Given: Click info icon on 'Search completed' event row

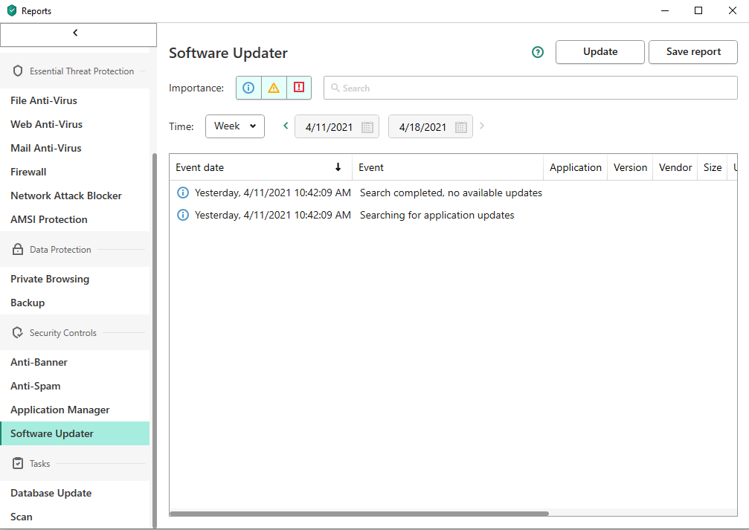Looking at the screenshot, I should click(x=182, y=193).
